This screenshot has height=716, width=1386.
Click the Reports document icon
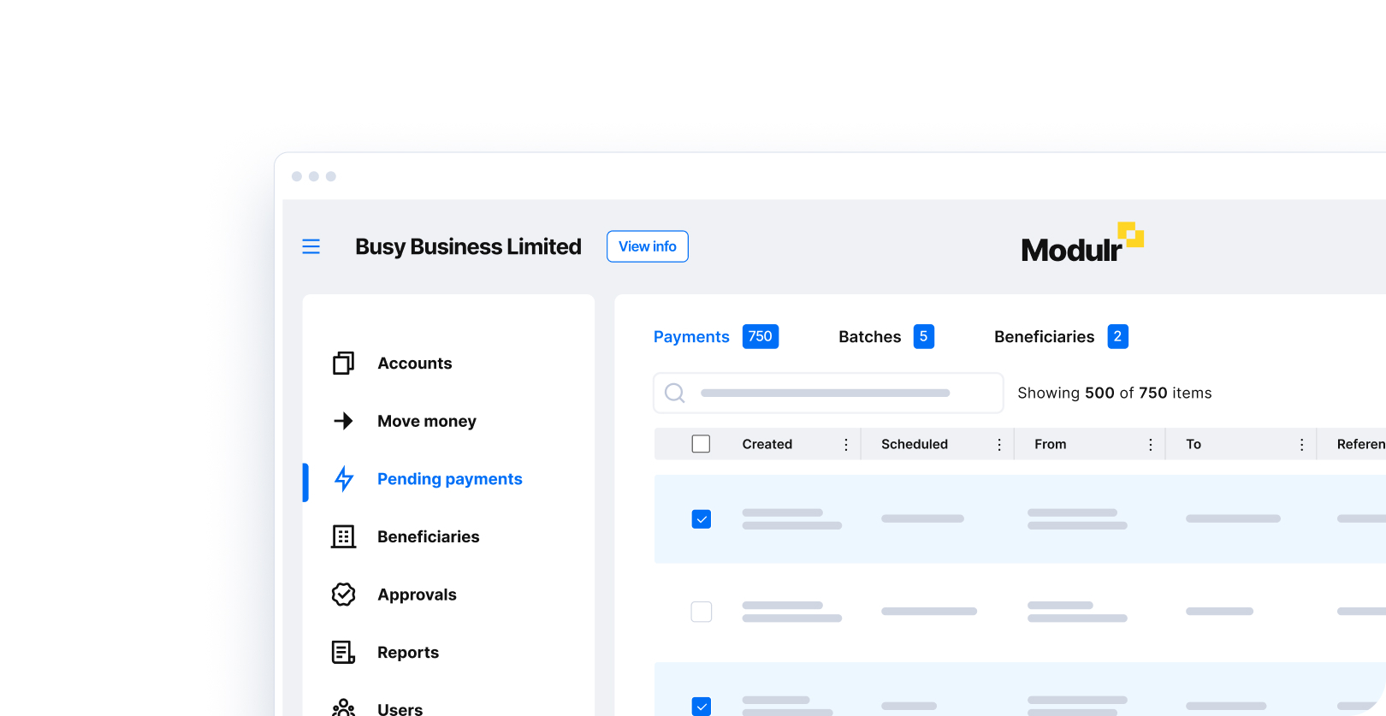point(343,652)
